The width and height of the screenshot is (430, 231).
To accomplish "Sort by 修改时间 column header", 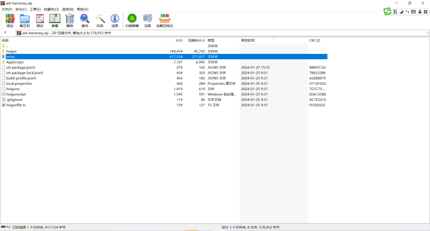I will point(248,40).
